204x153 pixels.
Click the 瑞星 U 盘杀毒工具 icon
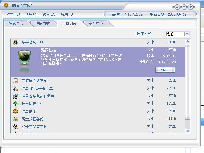(x=16, y=89)
